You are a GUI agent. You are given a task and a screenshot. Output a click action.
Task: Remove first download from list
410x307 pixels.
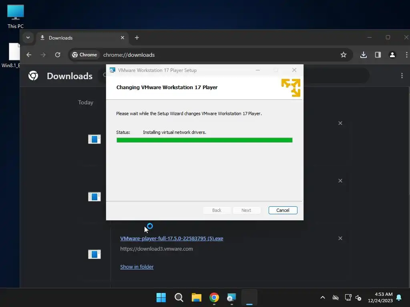click(x=340, y=123)
